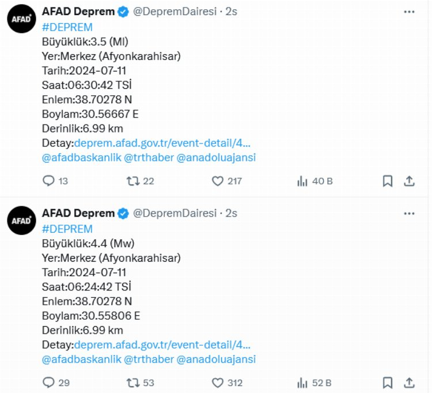Viewport: 432px width, 393px height.
Task: Share the 4.4 (Mw) earthquake tweet
Action: (409, 383)
